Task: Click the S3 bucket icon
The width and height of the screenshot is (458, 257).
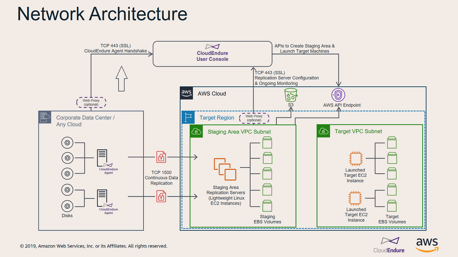Action: [x=290, y=94]
